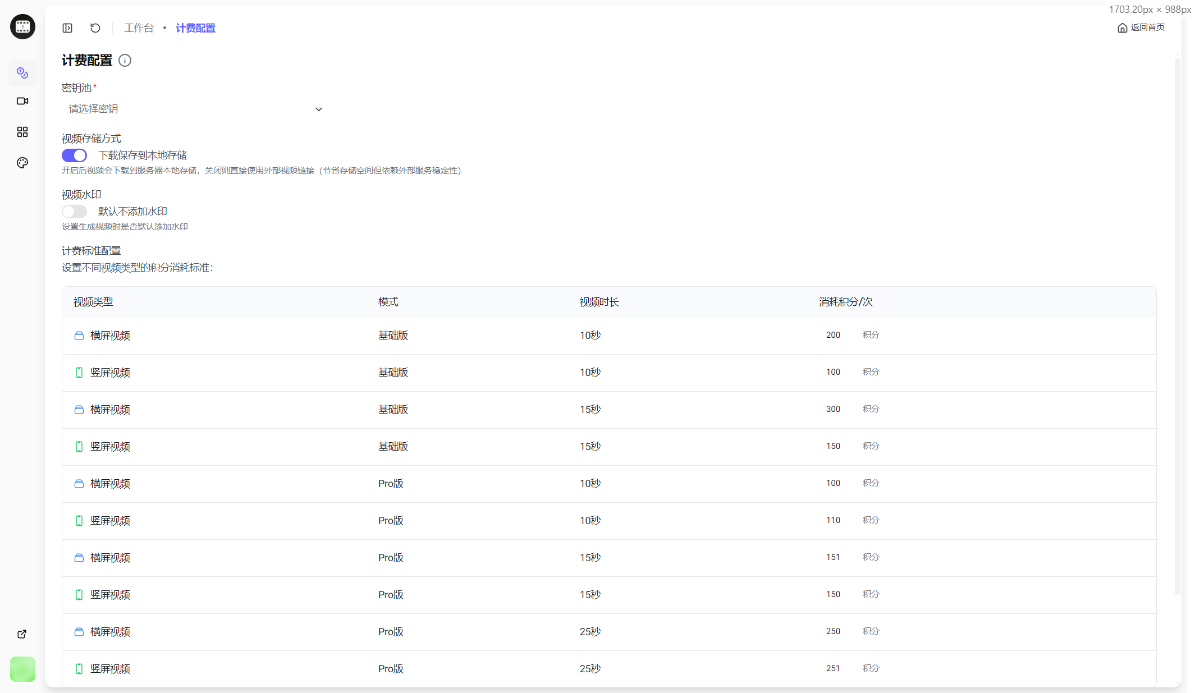This screenshot has width=1195, height=693.
Task: Click the external link sidebar icon
Action: 22,634
